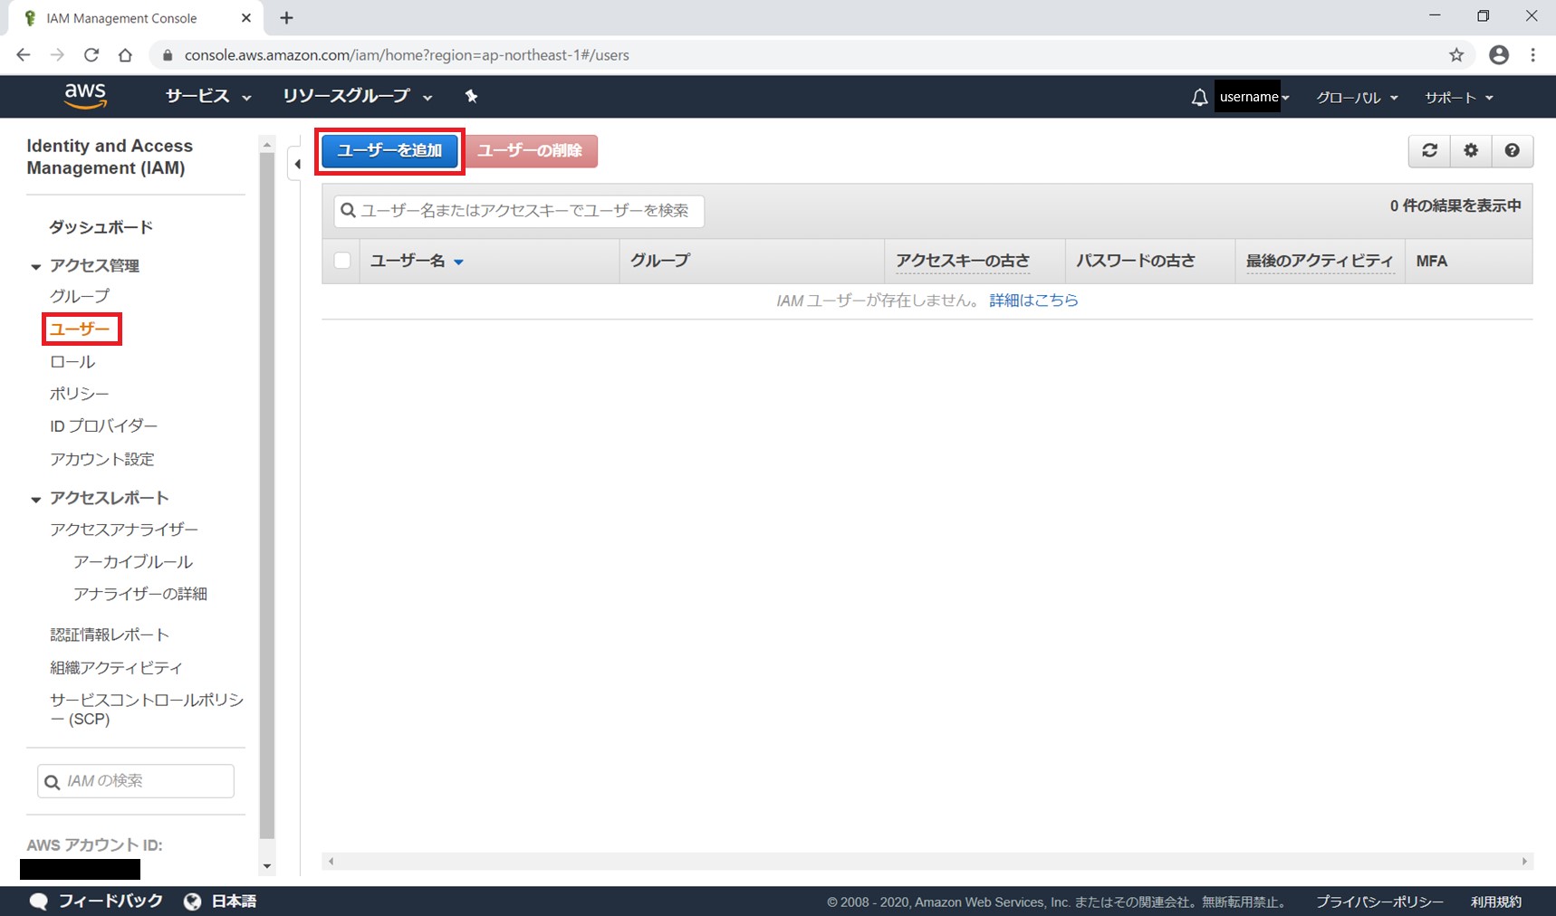Bookmark this page with the star icon

click(x=1456, y=55)
